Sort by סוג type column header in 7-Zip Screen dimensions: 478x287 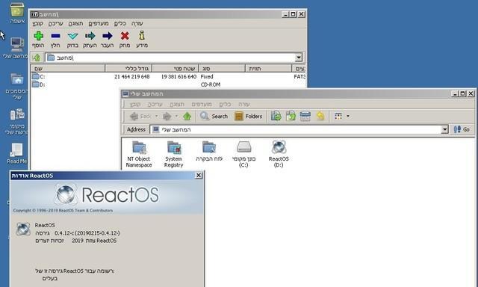[x=222, y=68]
